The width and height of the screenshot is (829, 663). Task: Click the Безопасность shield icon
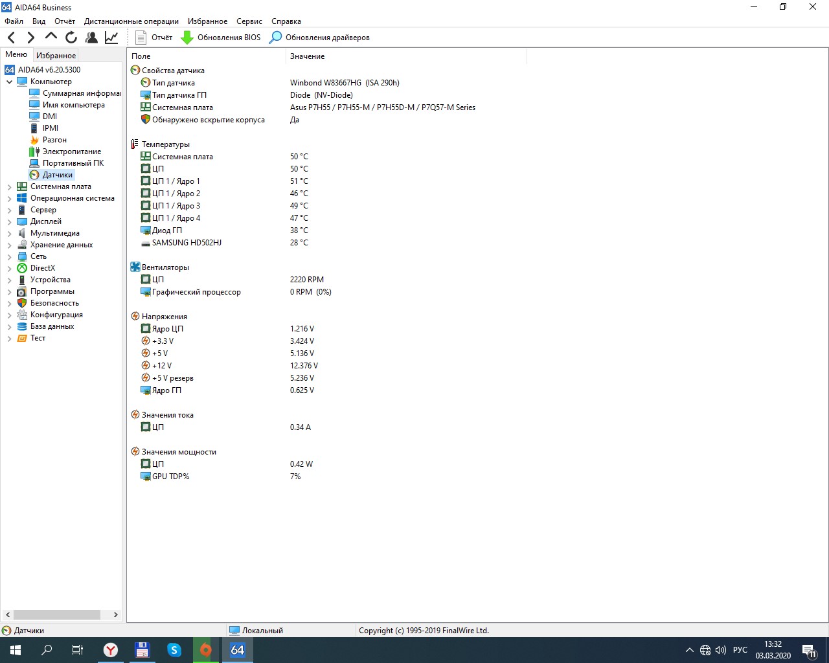click(22, 303)
